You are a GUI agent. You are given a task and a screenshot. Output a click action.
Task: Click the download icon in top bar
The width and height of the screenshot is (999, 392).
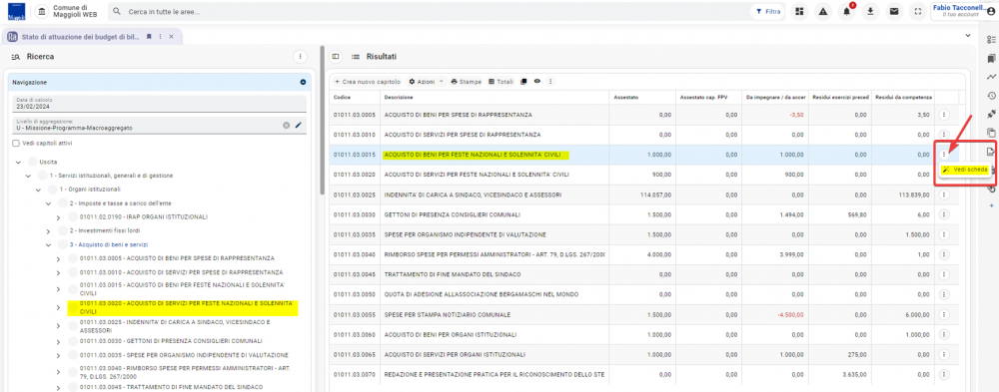pos(870,11)
